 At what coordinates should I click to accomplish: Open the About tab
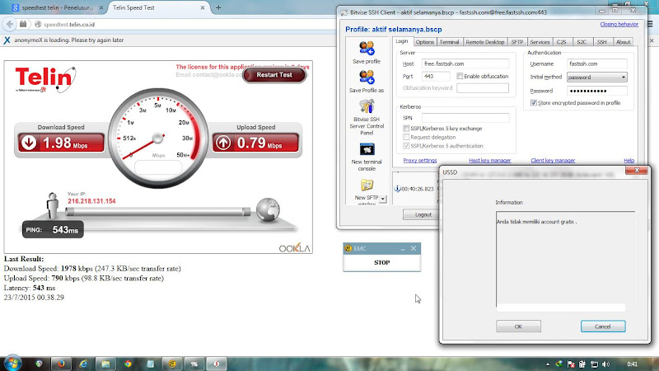pyautogui.click(x=623, y=42)
